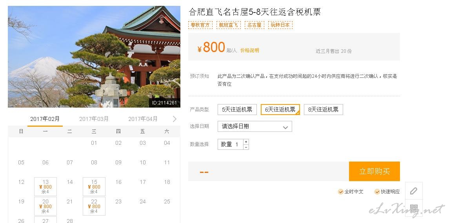The width and height of the screenshot is (449, 223).
Task: Click the 快速响应 check badge
Action: point(387,192)
